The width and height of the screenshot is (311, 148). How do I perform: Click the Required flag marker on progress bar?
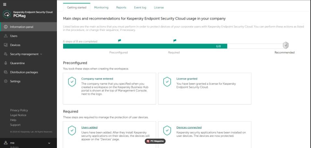[175, 41]
